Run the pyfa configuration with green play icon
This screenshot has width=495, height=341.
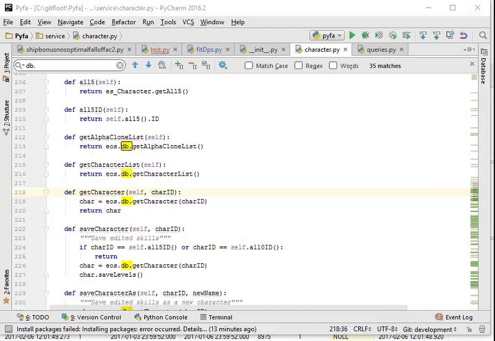352,35
